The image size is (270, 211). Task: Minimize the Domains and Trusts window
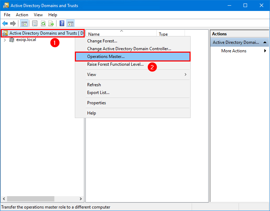229,6
